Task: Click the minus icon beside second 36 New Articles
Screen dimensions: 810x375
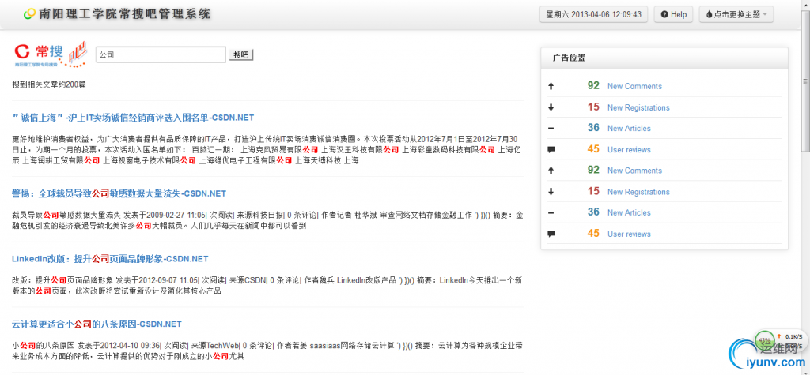Action: (551, 212)
